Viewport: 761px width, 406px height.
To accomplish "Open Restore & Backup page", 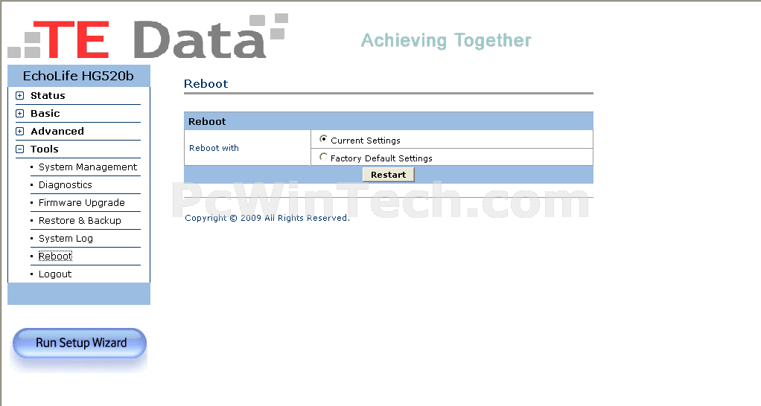I will click(x=80, y=221).
